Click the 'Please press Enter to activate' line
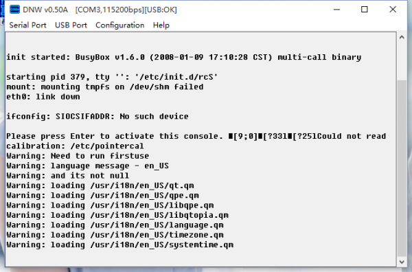Image resolution: width=412 pixels, height=272 pixels. click(x=196, y=136)
